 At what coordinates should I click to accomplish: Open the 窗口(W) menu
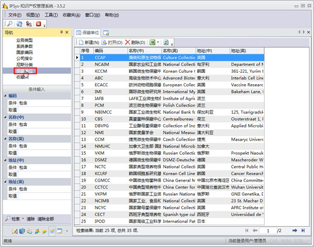93,15
